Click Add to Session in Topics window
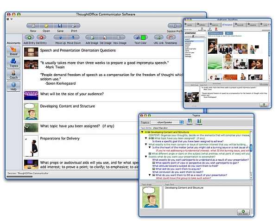The width and height of the screenshot is (278, 221). point(243,212)
